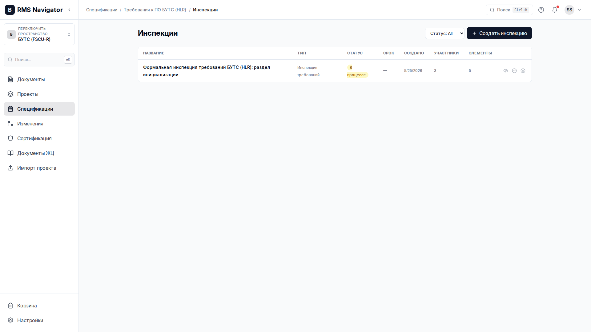
Task: Open Требования к ПО БУТС (HLR) breadcrumb
Action: coord(155,10)
